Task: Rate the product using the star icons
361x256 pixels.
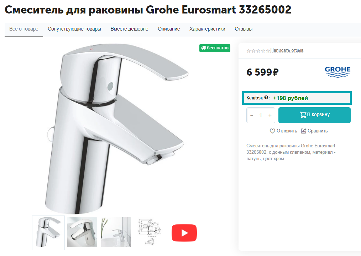Action: 258,51
